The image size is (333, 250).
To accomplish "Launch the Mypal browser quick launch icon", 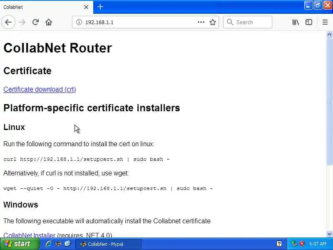I will point(58,244).
